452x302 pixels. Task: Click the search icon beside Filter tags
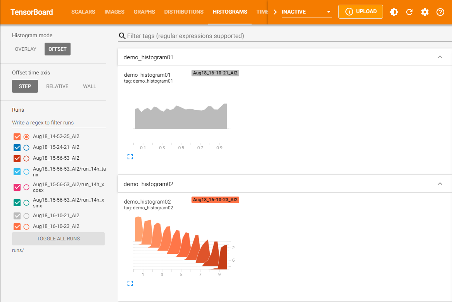coord(122,36)
